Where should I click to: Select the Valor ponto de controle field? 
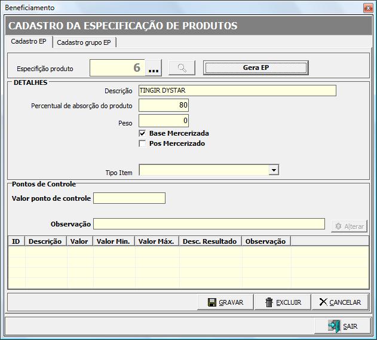tap(129, 198)
